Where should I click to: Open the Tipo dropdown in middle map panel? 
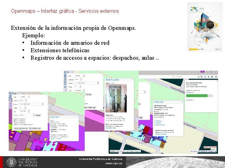click(x=79, y=91)
